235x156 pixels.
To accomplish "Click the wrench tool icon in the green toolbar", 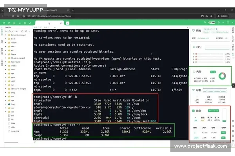I will pyautogui.click(x=30, y=23).
